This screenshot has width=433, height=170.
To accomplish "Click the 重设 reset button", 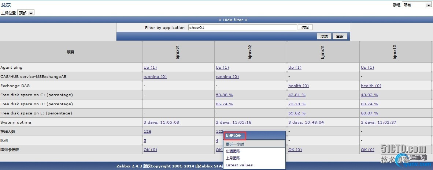I will 340,36.
